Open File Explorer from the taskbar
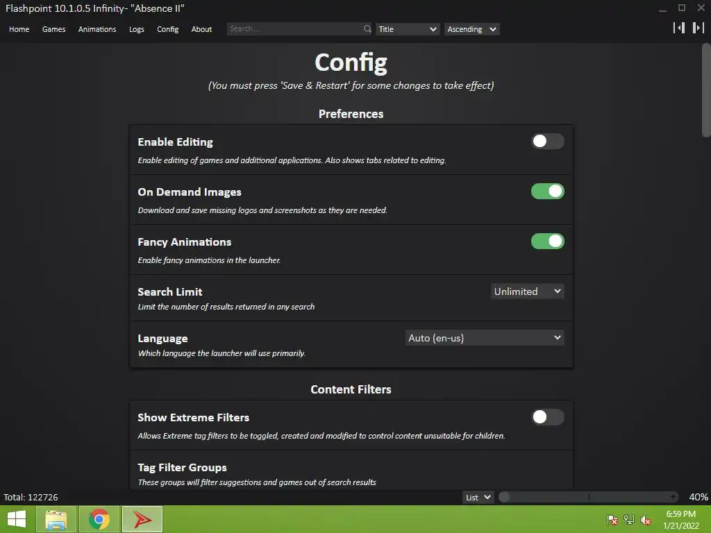 56,519
